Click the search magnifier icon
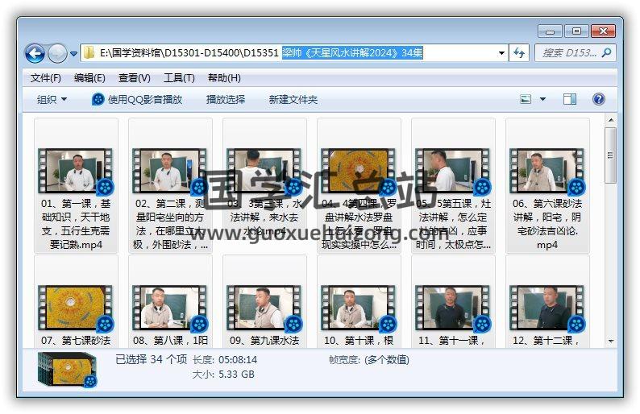The image size is (640, 414). click(606, 53)
